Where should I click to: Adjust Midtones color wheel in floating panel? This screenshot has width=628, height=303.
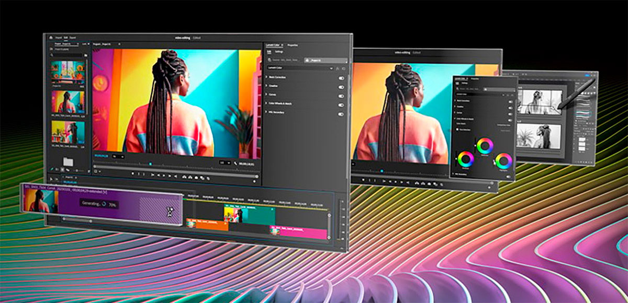[x=485, y=146]
